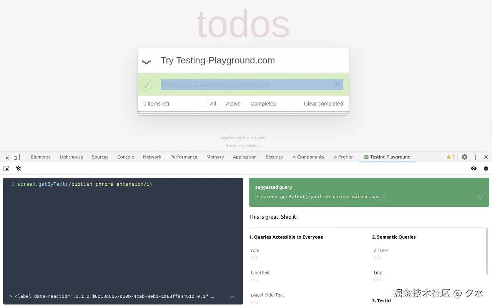492x307 pixels.
Task: Open the device toolbar icon
Action: coord(16,157)
